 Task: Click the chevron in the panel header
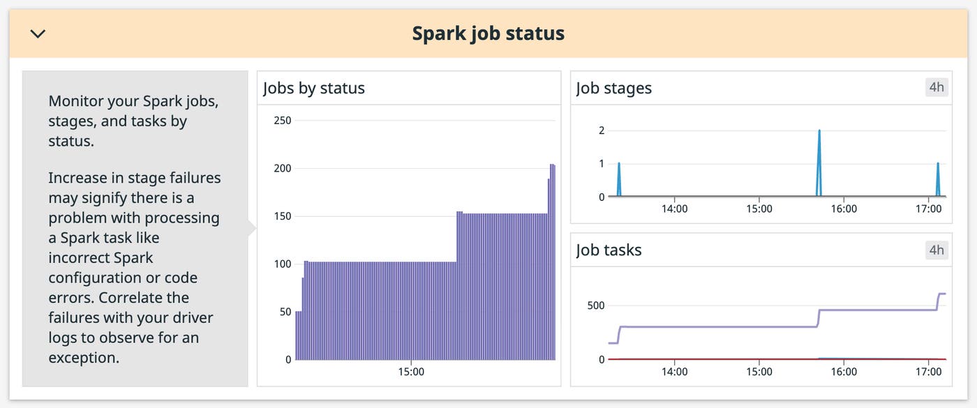point(38,33)
